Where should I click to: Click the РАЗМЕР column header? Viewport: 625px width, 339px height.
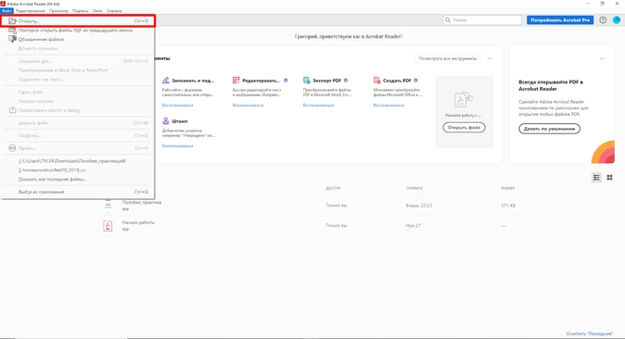pyautogui.click(x=508, y=188)
